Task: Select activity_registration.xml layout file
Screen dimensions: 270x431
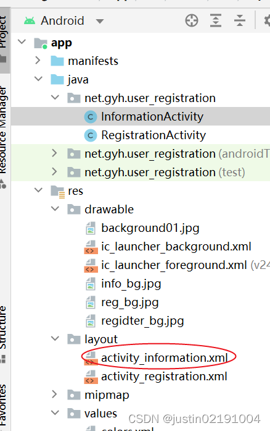Action: point(164,377)
